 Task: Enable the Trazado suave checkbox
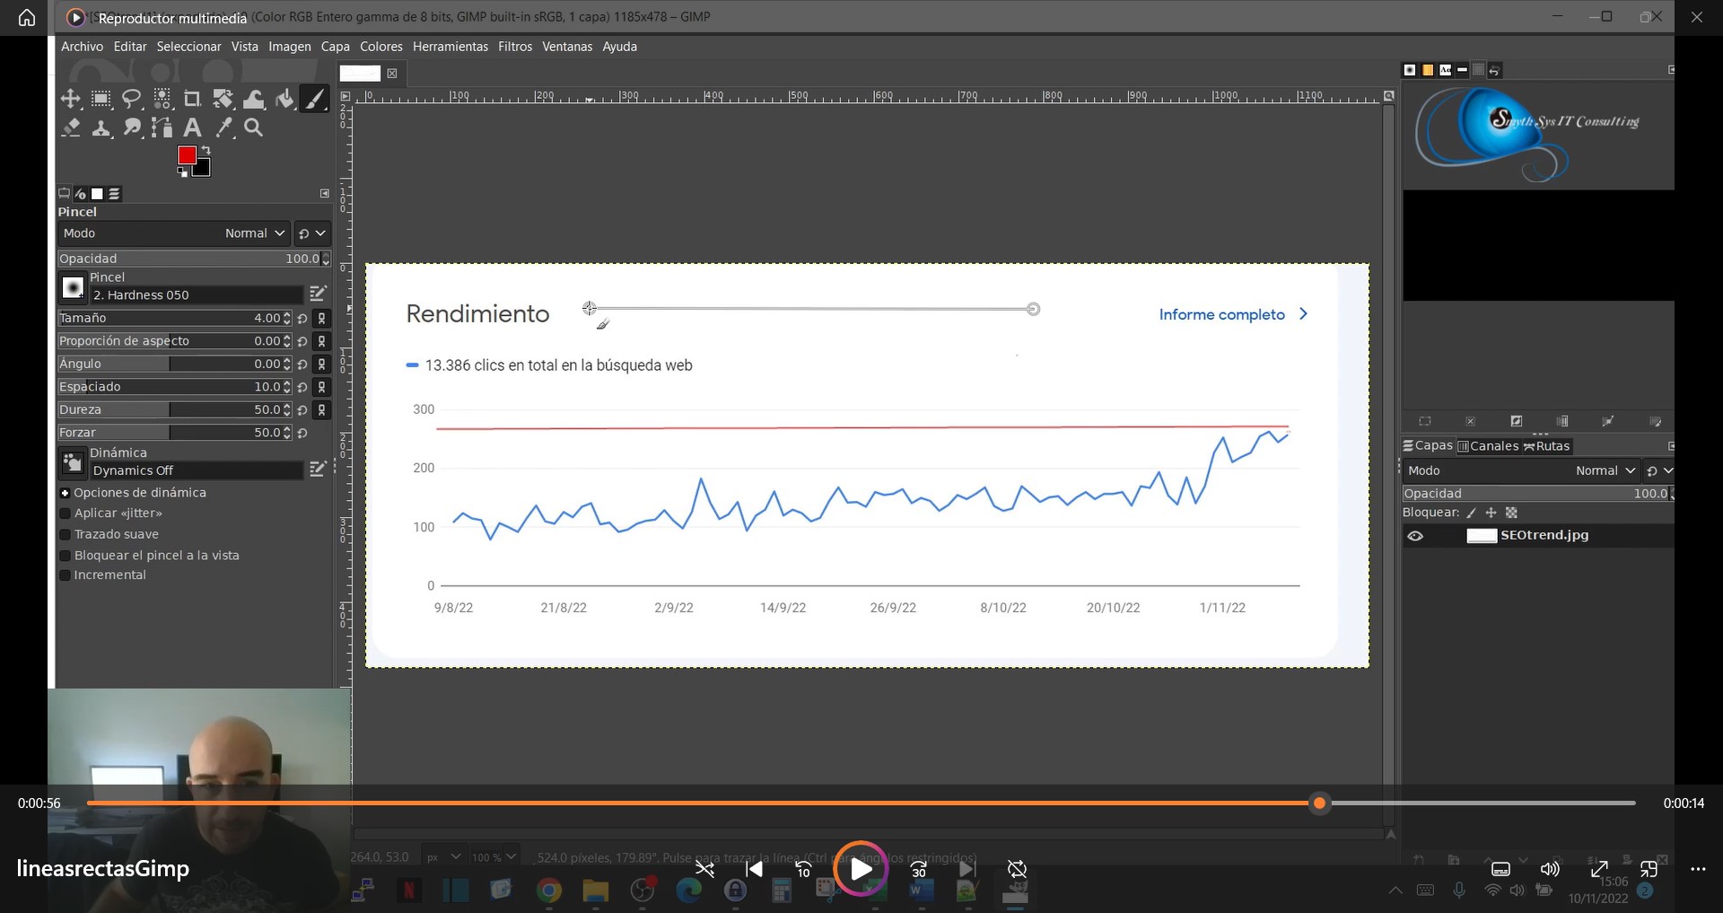[x=66, y=534]
